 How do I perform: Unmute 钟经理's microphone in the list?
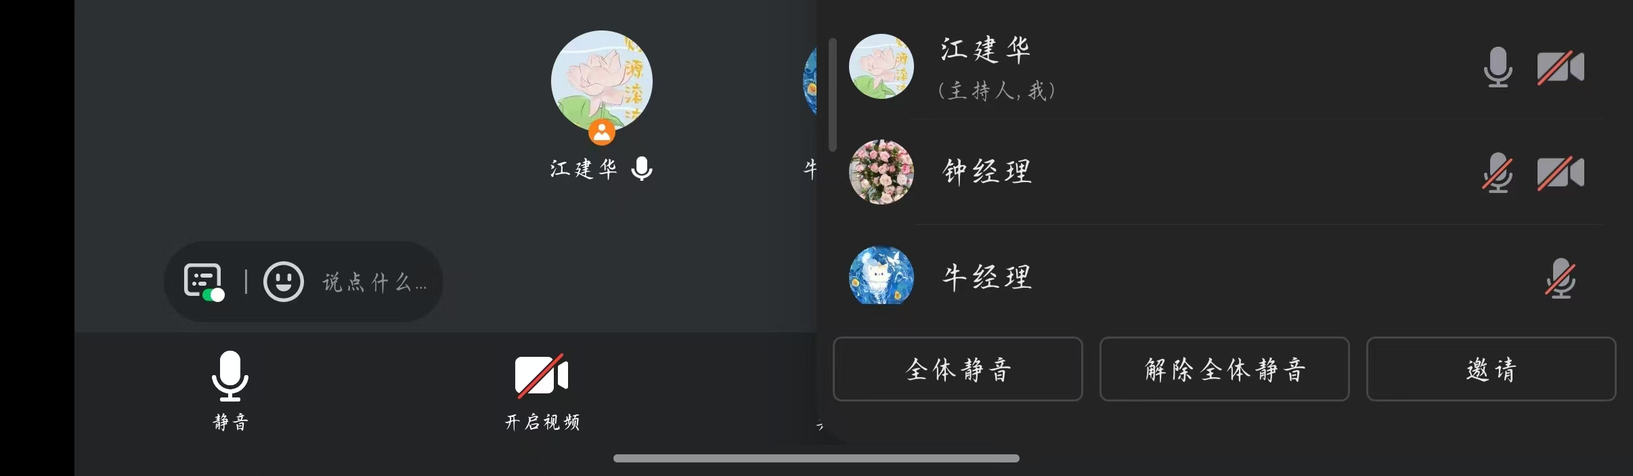[x=1498, y=172]
